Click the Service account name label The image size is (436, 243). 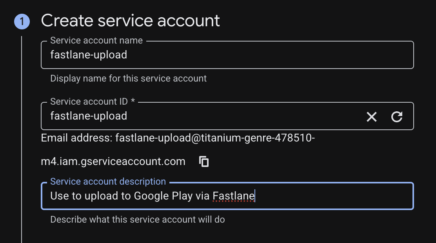[96, 40]
